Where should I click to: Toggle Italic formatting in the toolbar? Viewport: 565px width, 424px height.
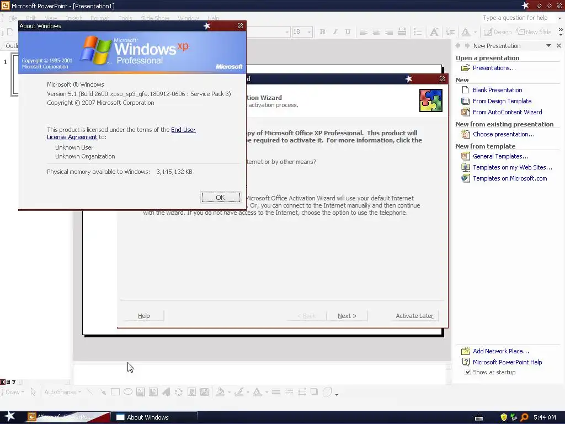click(x=335, y=32)
